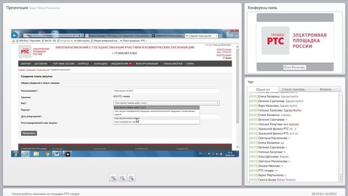The height and width of the screenshot is (196, 348).
Task: Click 'ООО РТС тендер' customer value text
Action: 122,96
